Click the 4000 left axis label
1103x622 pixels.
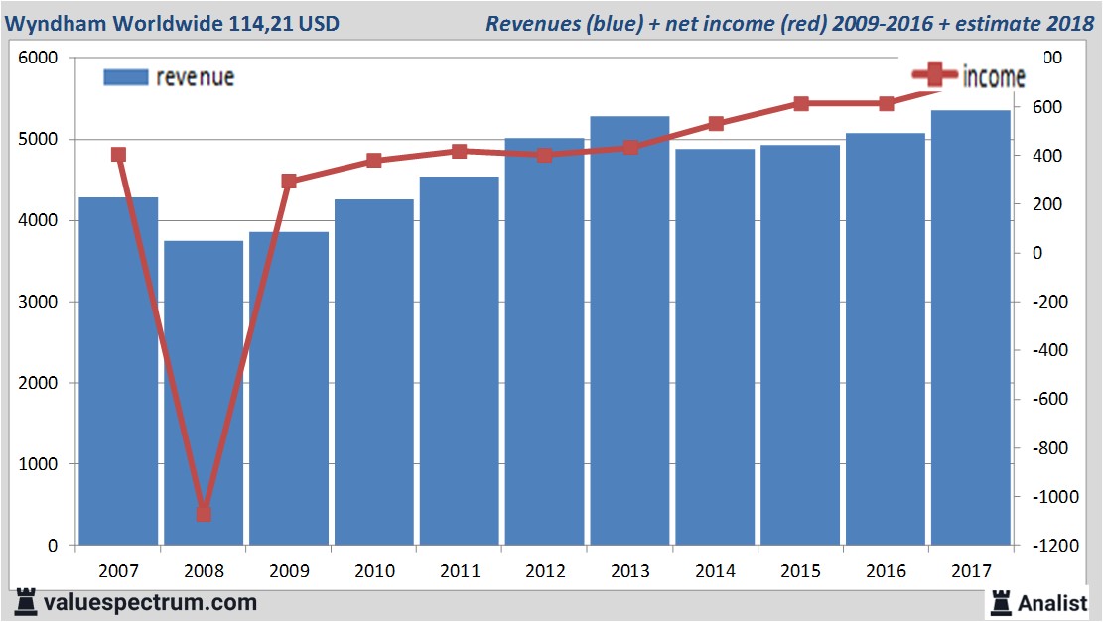(x=38, y=220)
